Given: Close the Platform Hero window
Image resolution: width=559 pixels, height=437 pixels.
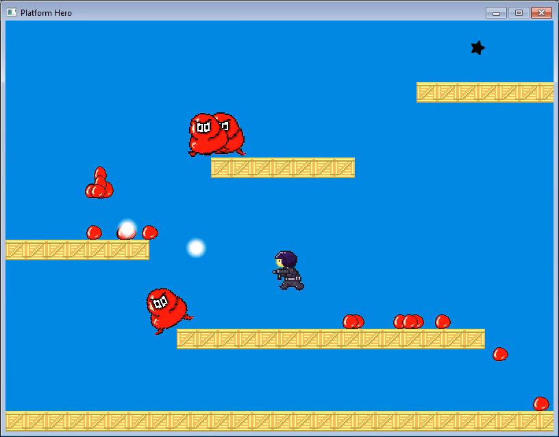Looking at the screenshot, I should (x=541, y=13).
